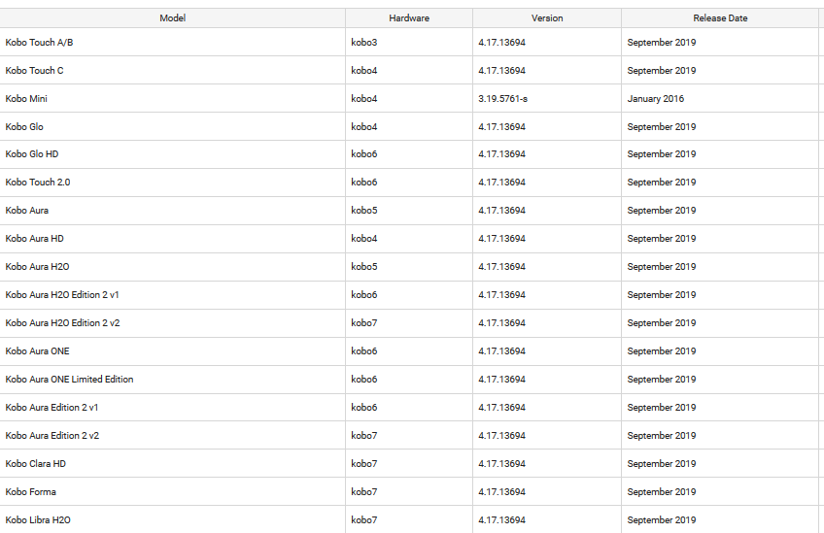Select the Kobo Mini model cell
Viewport: 824px width, 533px height.
[26, 99]
